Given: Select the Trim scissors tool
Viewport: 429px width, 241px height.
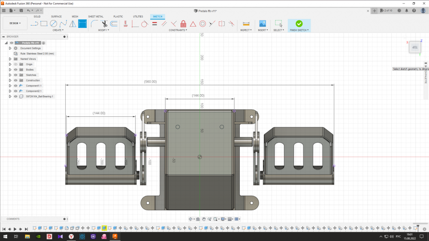Looking at the screenshot, I should coord(104,24).
